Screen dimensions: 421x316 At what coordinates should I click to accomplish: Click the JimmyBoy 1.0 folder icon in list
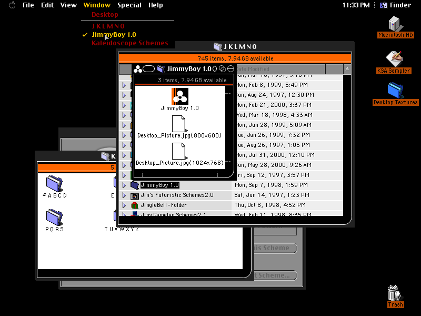135,185
